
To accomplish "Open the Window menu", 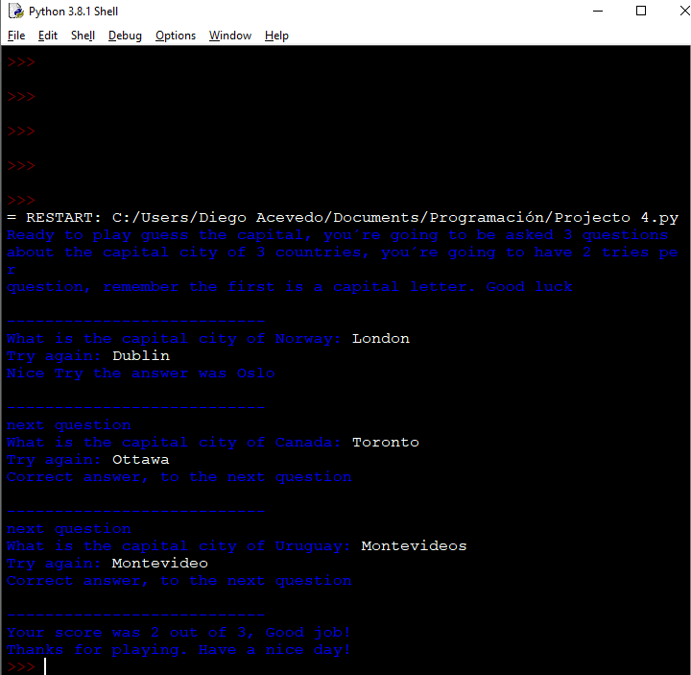I will 230,36.
